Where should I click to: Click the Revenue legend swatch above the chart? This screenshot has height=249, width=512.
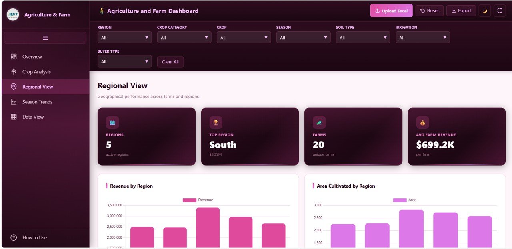[x=189, y=200]
